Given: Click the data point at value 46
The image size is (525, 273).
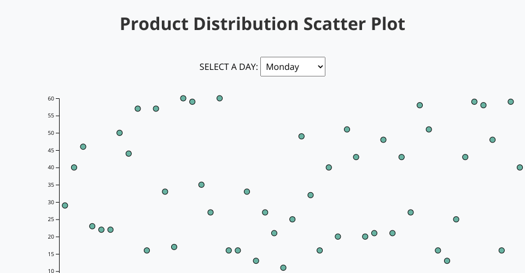Looking at the screenshot, I should (x=83, y=147).
